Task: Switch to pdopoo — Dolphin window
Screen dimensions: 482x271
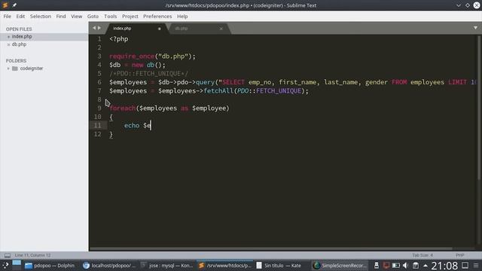Action: click(50, 266)
